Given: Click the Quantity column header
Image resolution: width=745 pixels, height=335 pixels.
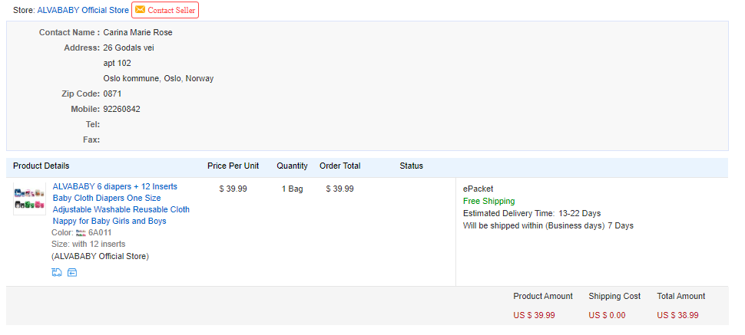Looking at the screenshot, I should point(292,166).
